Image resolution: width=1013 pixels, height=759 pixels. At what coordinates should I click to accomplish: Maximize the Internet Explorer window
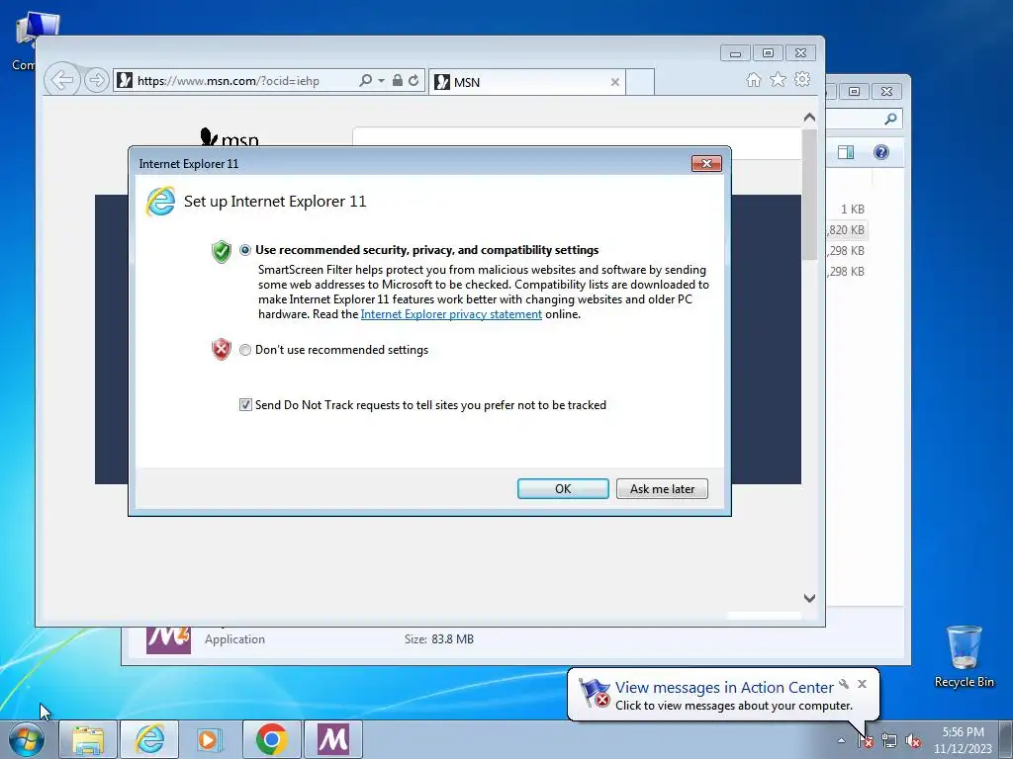[768, 53]
